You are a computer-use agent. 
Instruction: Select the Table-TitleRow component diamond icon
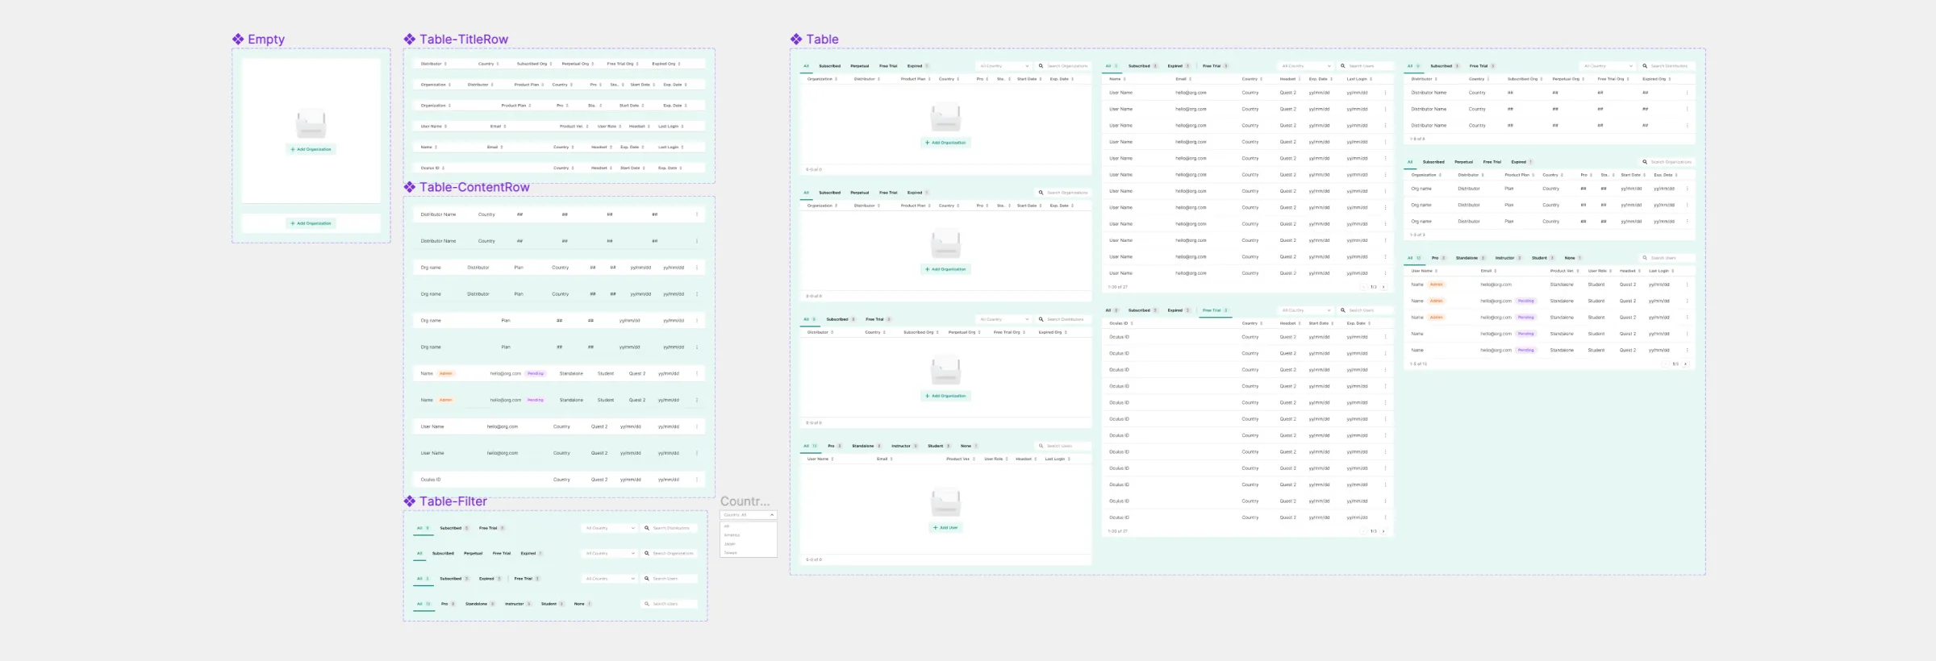coord(410,39)
